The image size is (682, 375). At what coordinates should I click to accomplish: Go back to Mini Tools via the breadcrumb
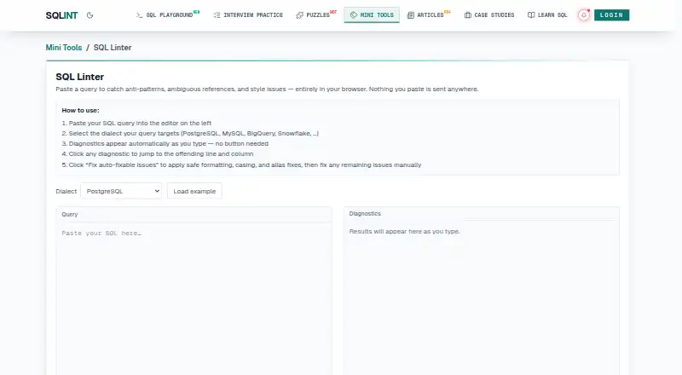click(64, 48)
